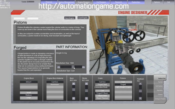
Task: Open the Finances menu
Action: (x=49, y=2)
